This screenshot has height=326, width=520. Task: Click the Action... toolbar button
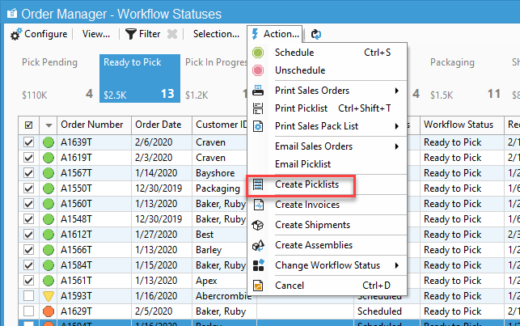[x=275, y=34]
